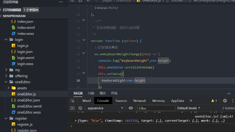Switch to the output (输出) panel tab
Viewport: 235px width, 132px height.
click(102, 93)
